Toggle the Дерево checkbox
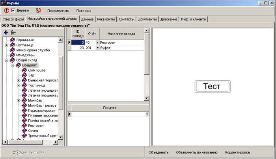This screenshot has width=276, height=159. [13, 11]
